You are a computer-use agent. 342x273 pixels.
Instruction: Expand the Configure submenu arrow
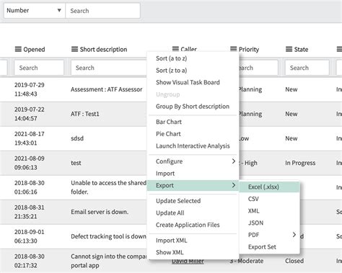[234, 161]
